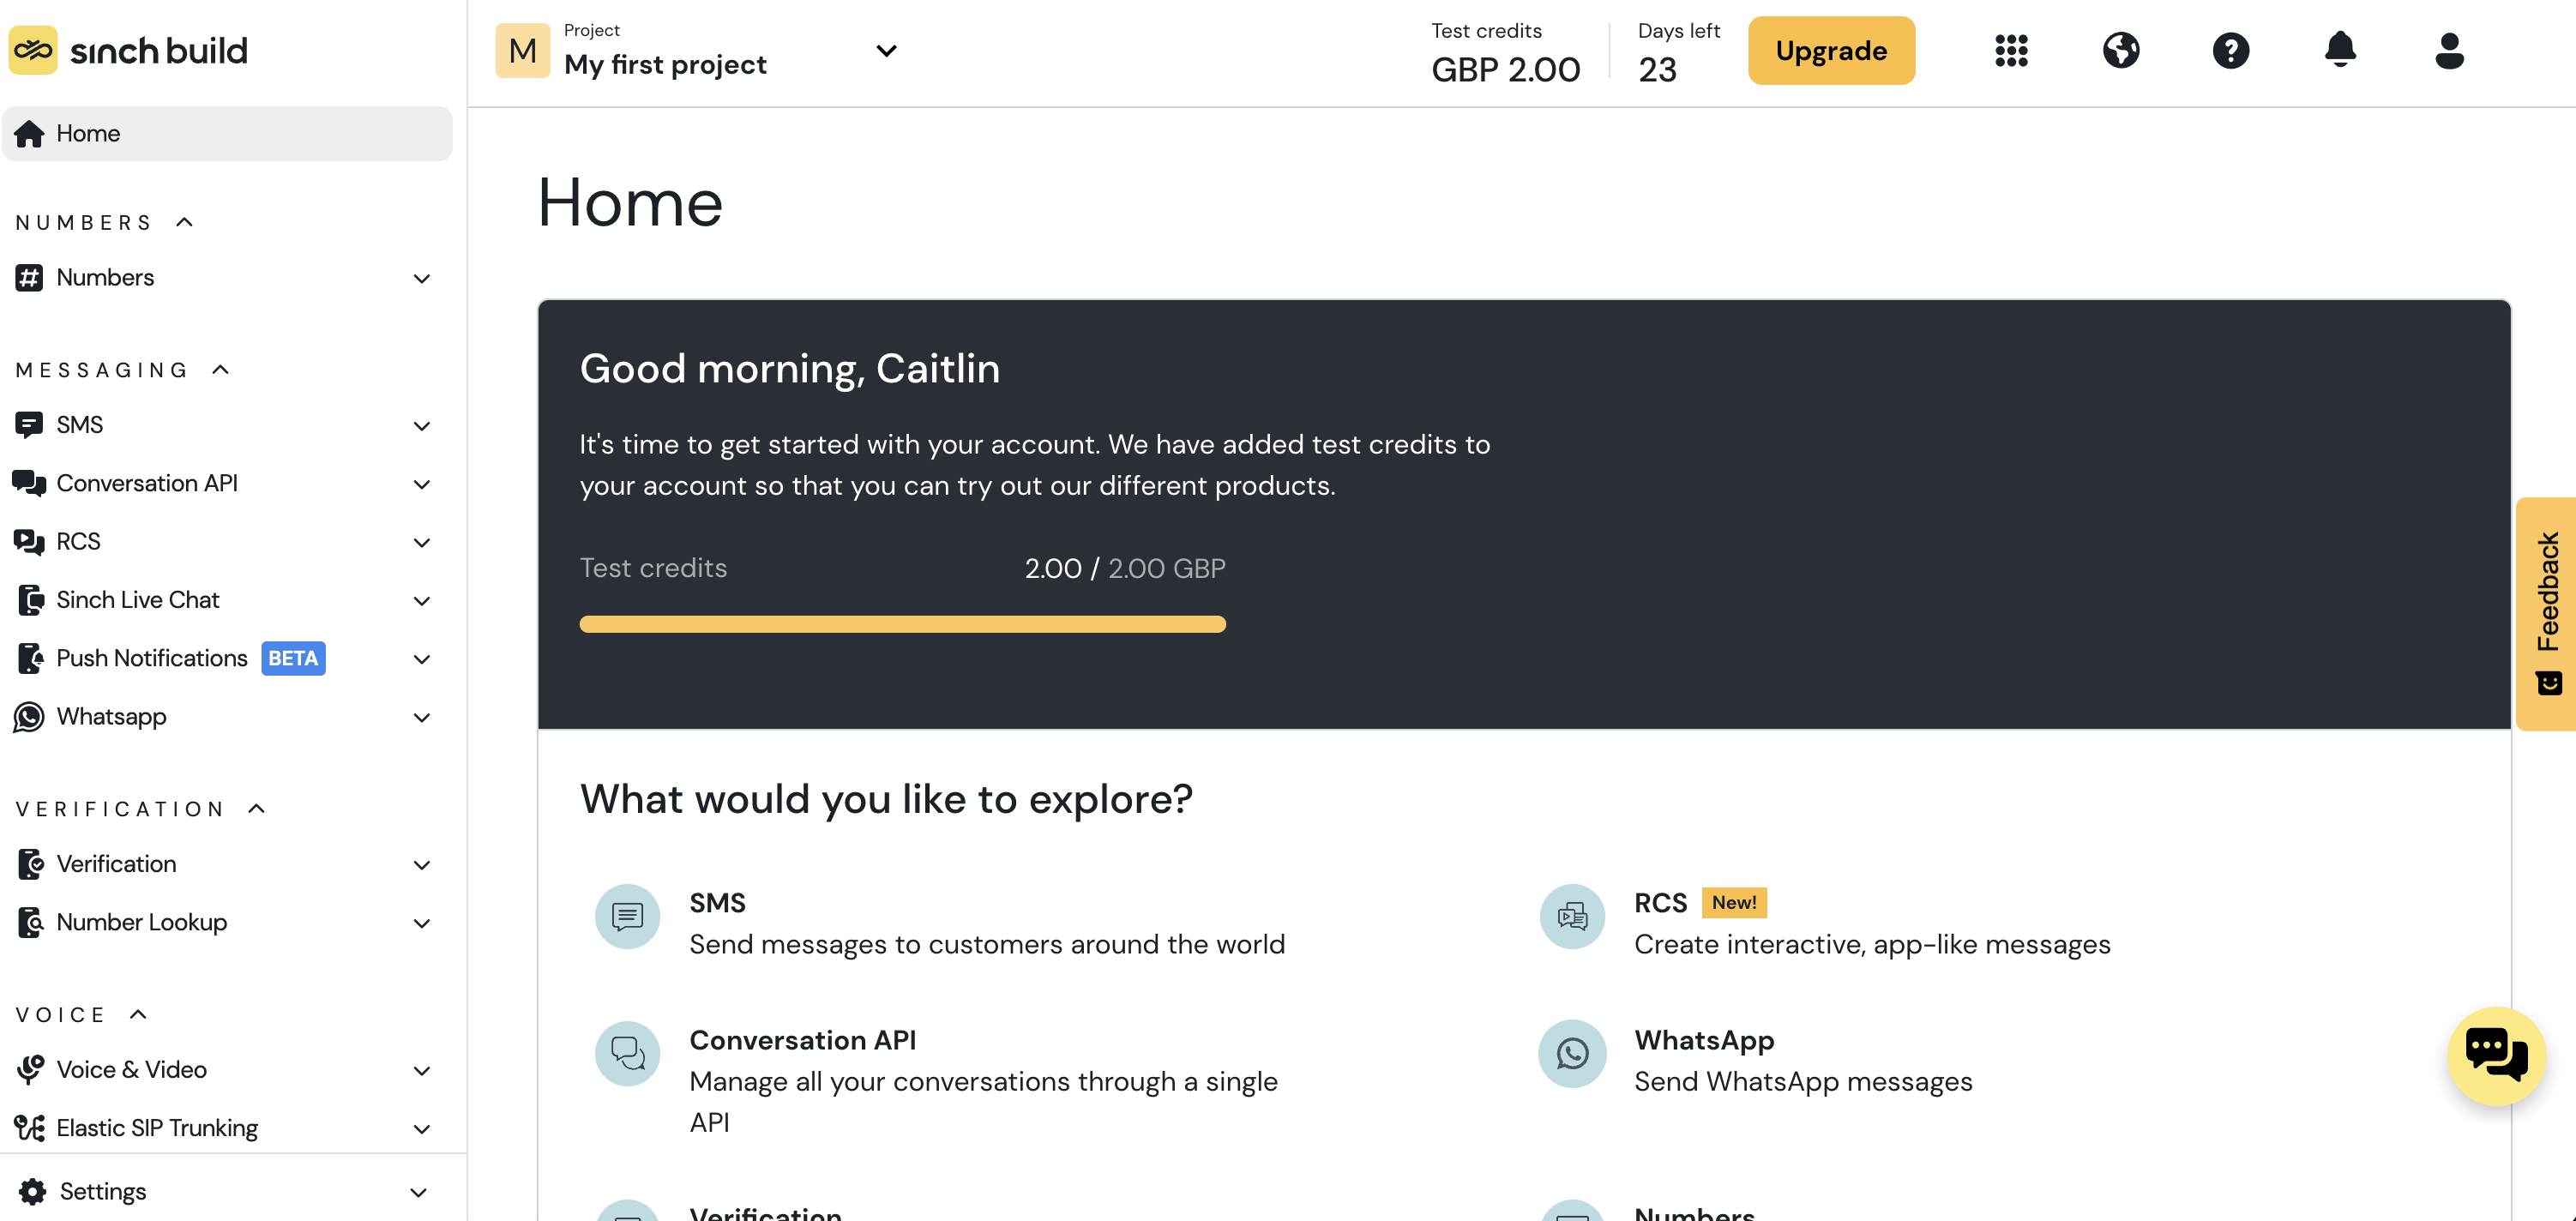Expand the Conversation API chevron
This screenshot has width=2576, height=1221.
pyautogui.click(x=422, y=484)
